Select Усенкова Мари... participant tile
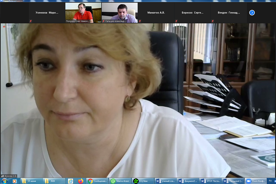Image resolution: width=276 pixels, height=184 pixels. pyautogui.click(x=47, y=13)
